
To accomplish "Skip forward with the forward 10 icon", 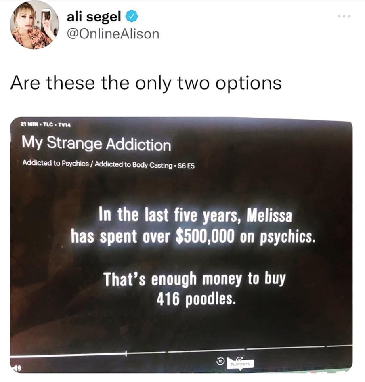I will tap(240, 358).
